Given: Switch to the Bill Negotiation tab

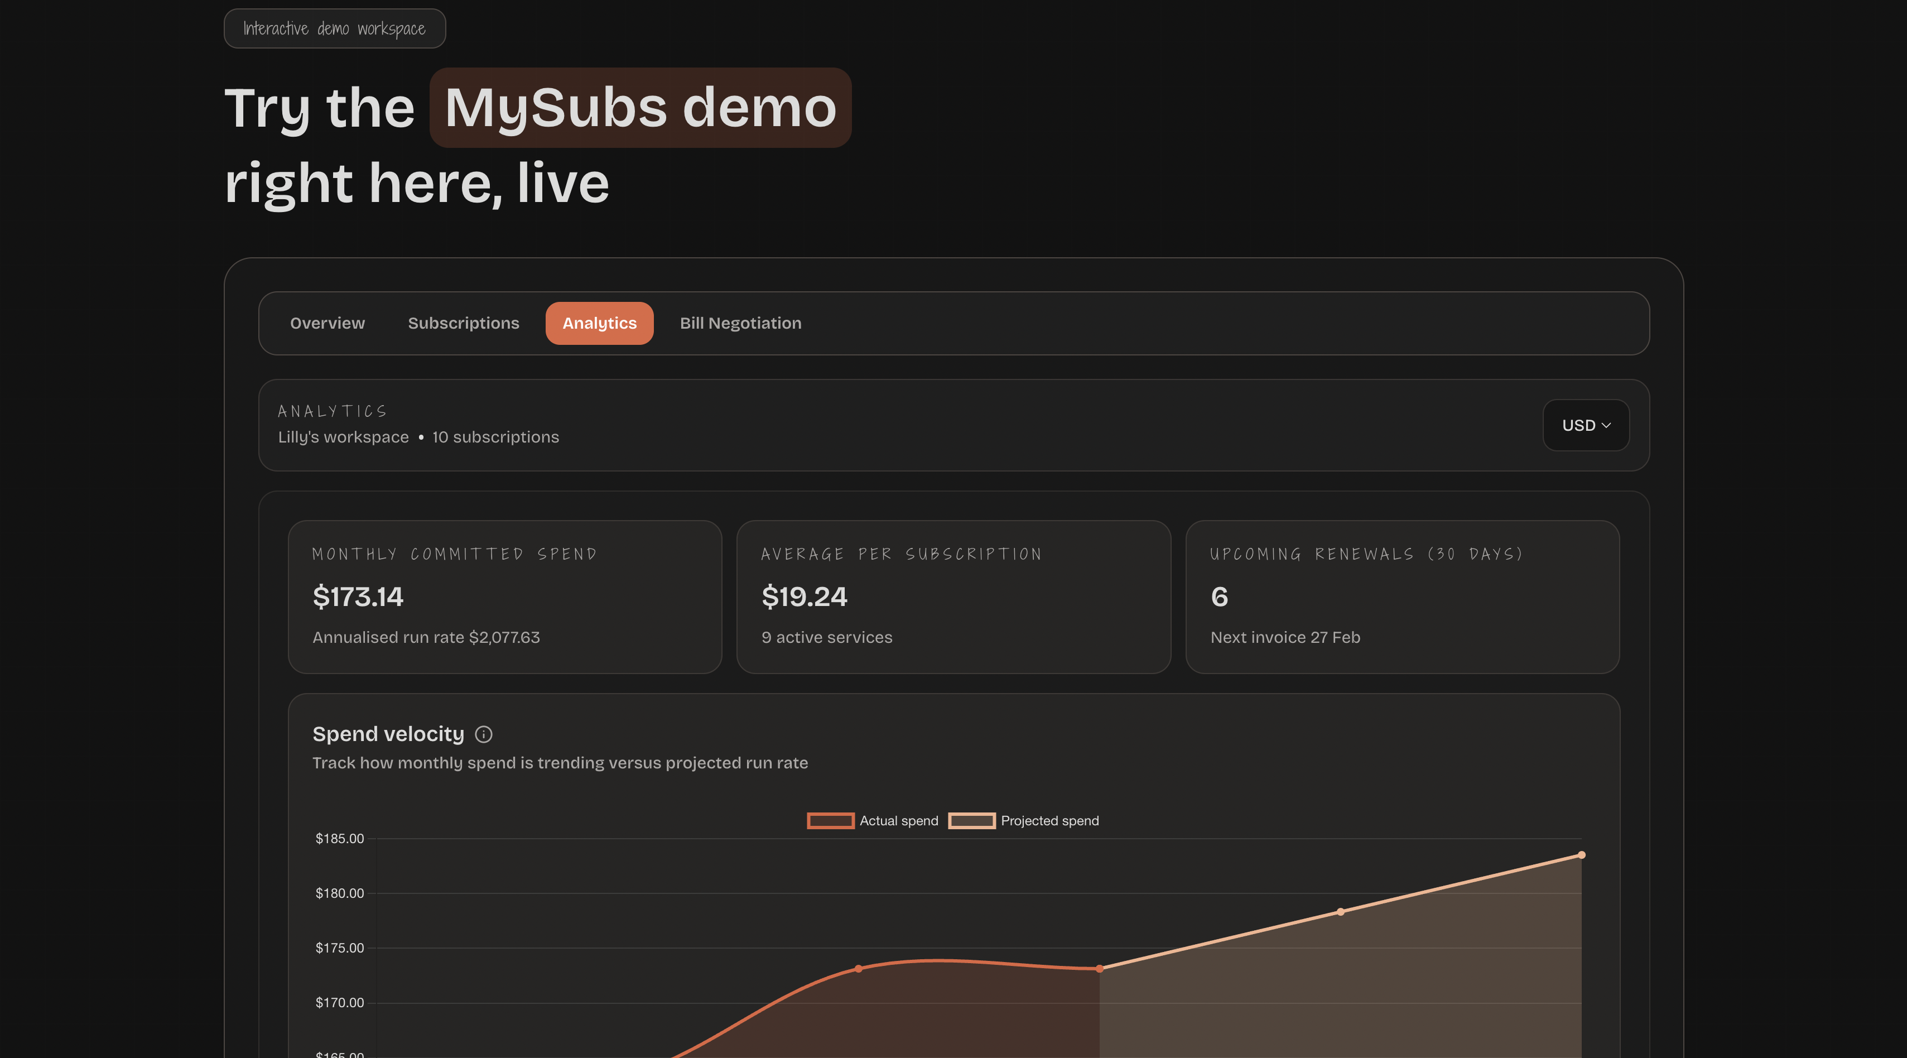Looking at the screenshot, I should pos(740,323).
